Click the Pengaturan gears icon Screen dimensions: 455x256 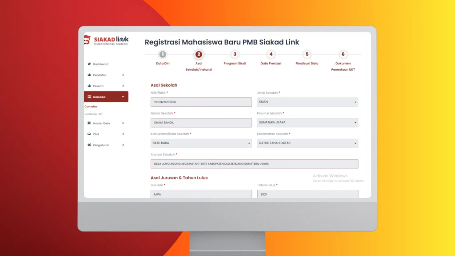tap(89, 145)
